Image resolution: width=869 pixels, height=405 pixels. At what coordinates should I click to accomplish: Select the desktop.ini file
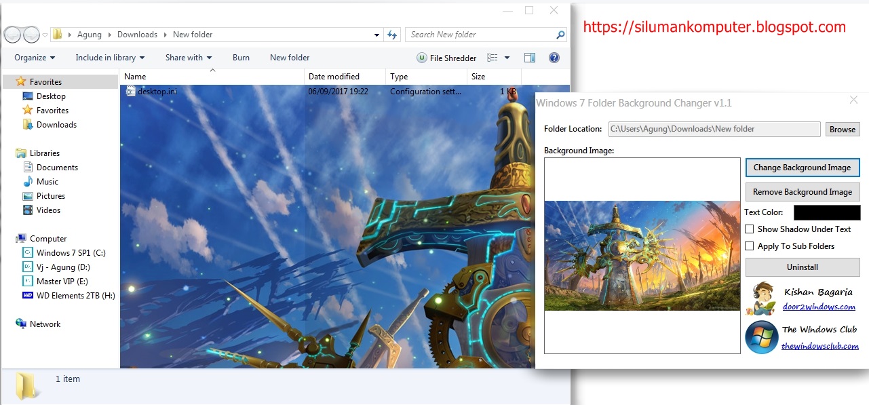(152, 92)
